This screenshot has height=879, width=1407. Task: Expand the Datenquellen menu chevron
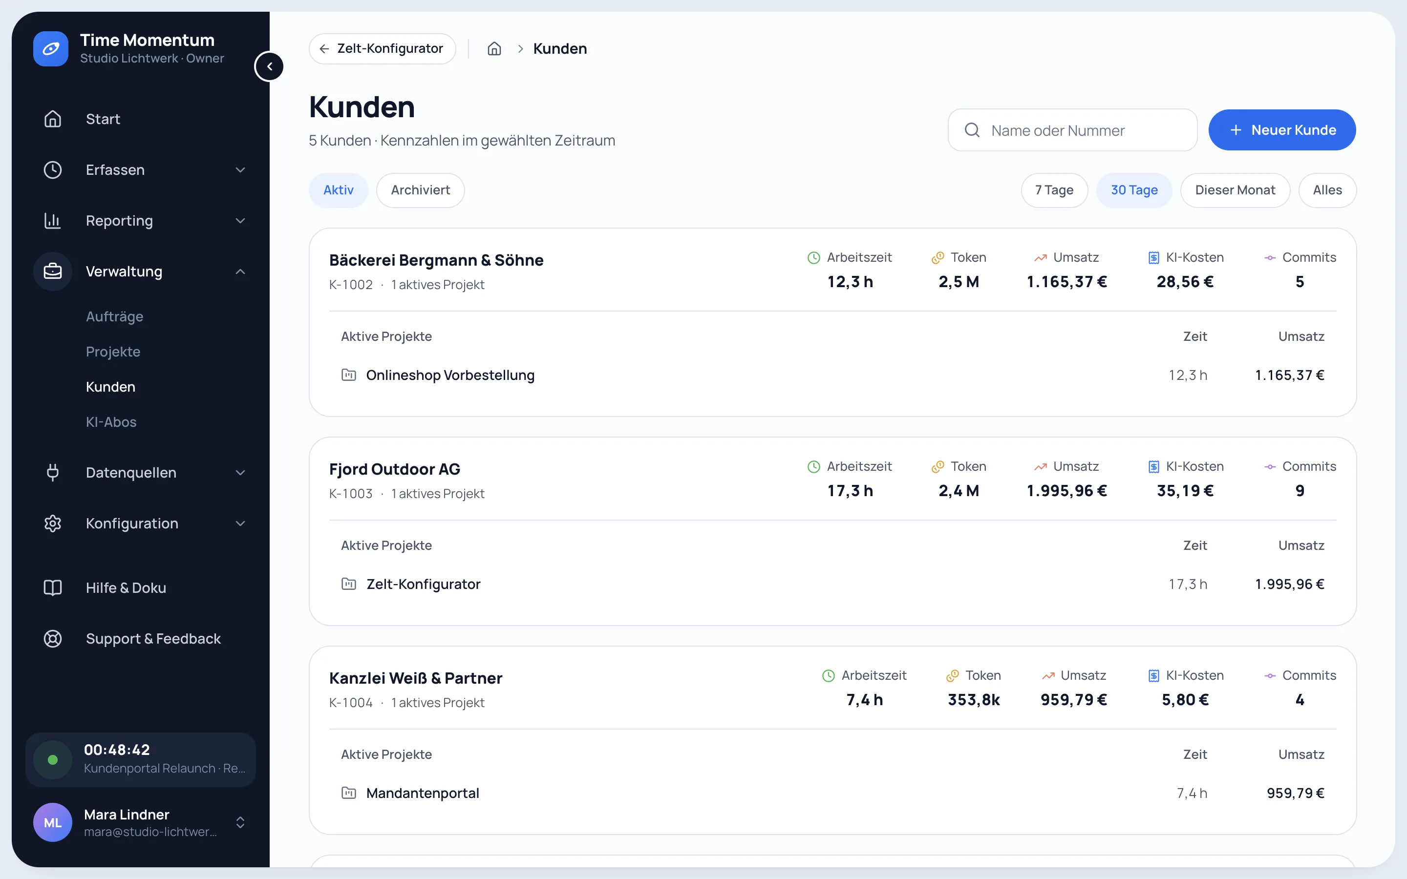(x=240, y=473)
